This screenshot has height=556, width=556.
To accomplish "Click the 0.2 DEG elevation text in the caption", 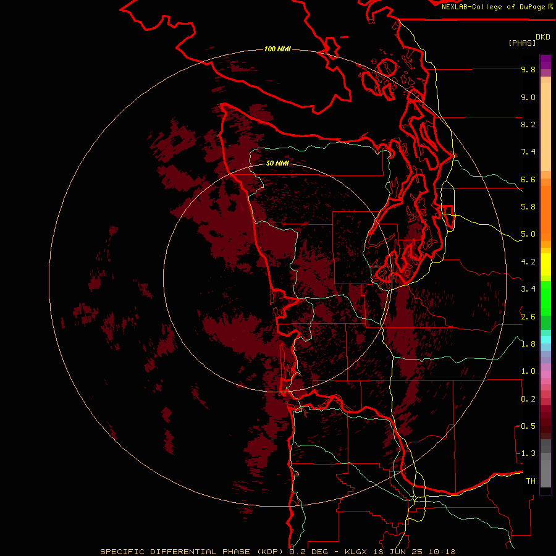I will point(310,552).
